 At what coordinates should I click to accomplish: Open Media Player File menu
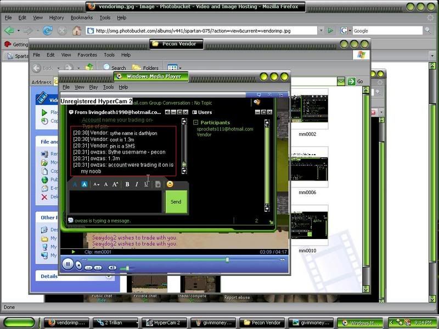[x=66, y=87]
